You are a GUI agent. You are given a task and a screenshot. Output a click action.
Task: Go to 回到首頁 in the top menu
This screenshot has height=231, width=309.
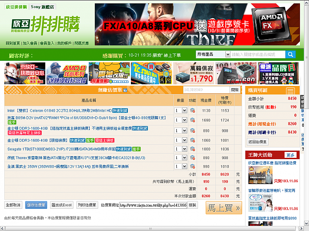click(x=13, y=43)
